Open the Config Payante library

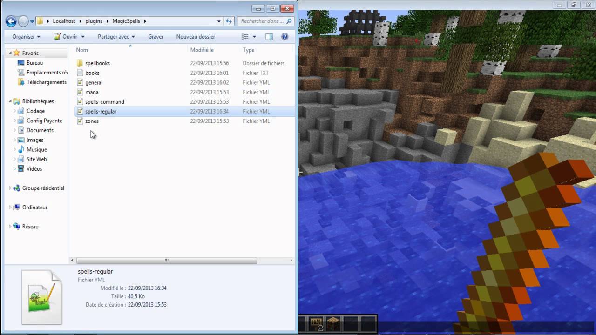44,121
